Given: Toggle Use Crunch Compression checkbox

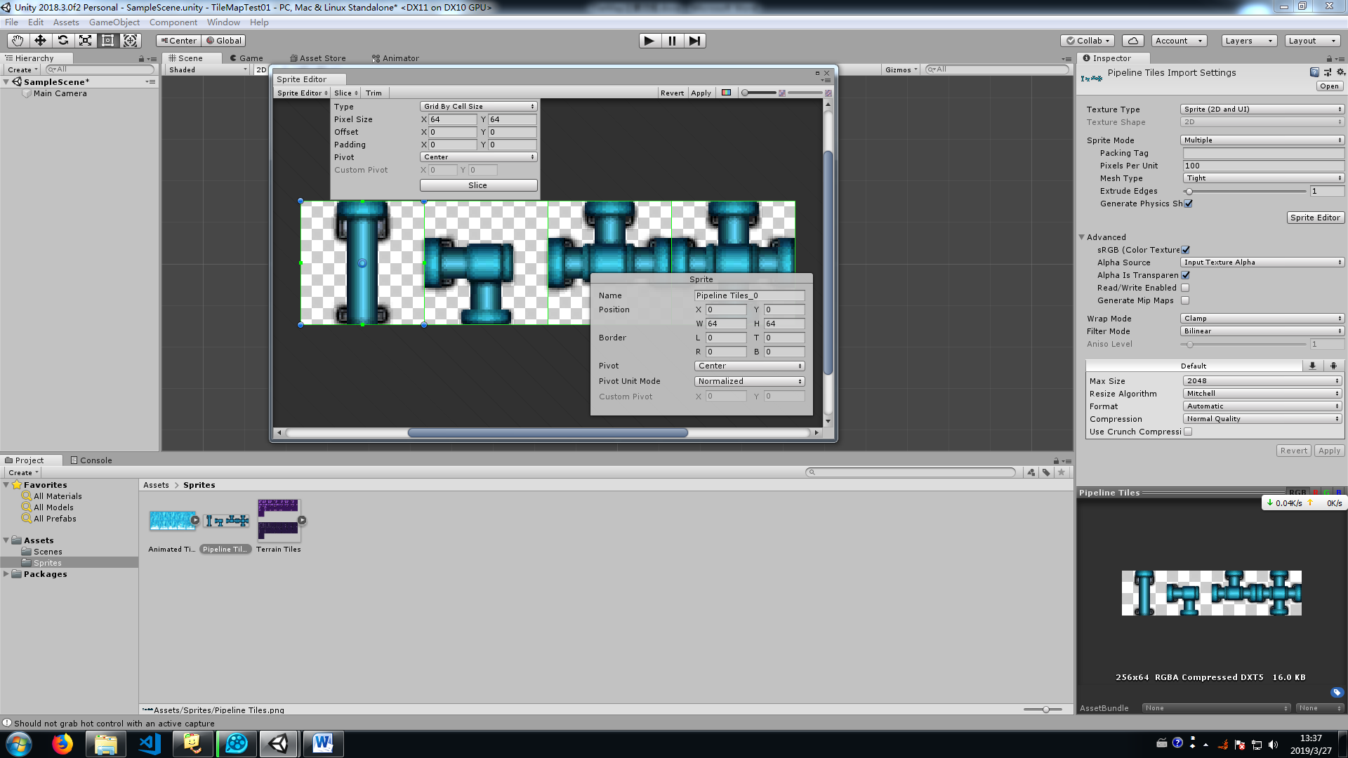Looking at the screenshot, I should (1188, 432).
